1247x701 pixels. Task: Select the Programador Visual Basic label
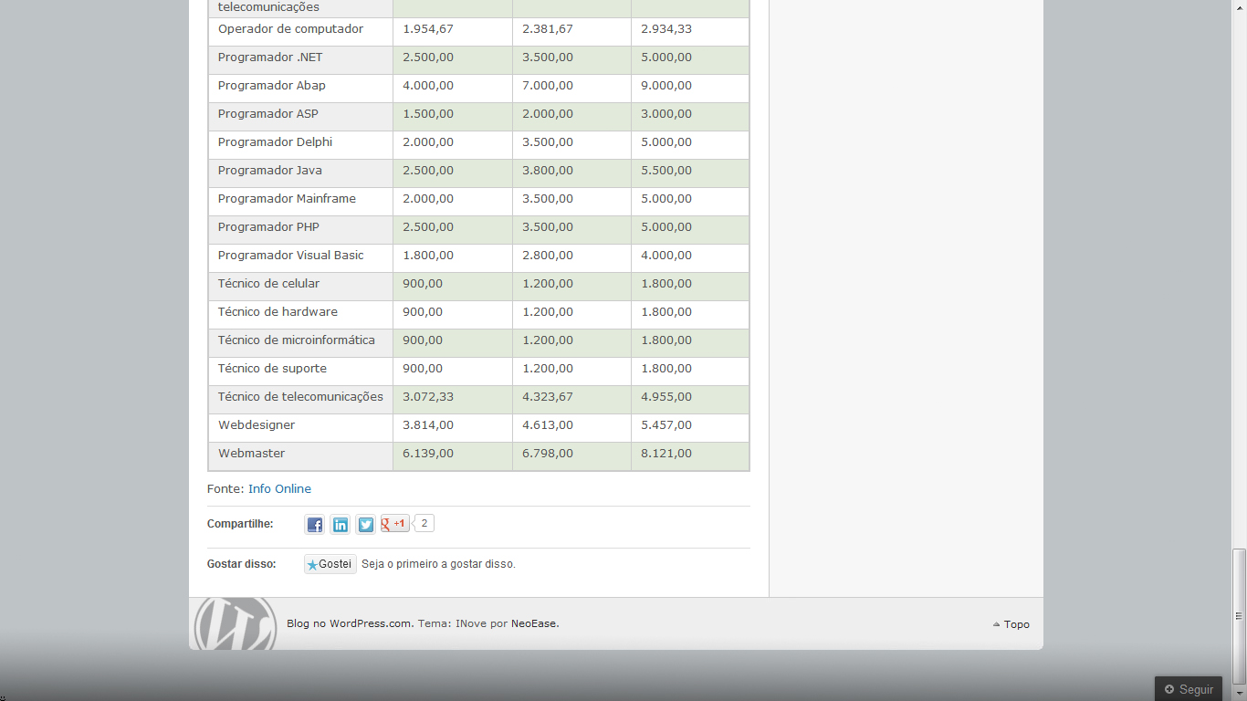pyautogui.click(x=291, y=256)
